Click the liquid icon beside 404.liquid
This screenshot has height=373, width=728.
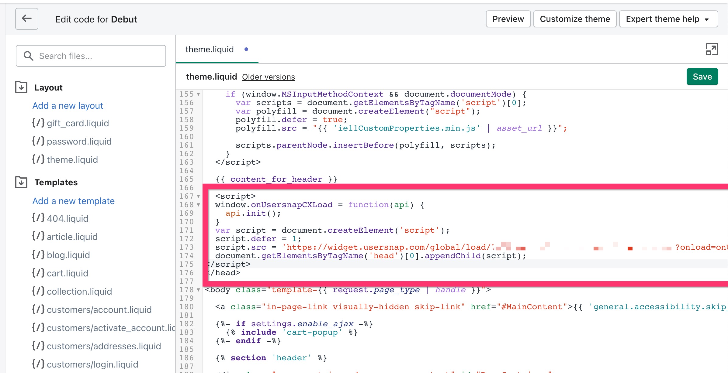(38, 218)
